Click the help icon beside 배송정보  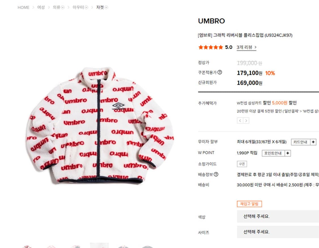(x=216, y=174)
